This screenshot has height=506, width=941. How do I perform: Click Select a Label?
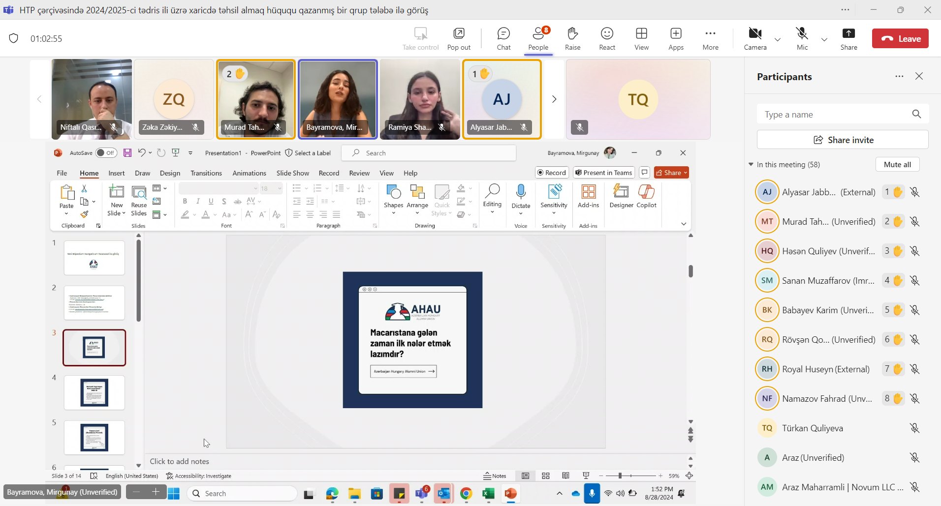click(308, 153)
